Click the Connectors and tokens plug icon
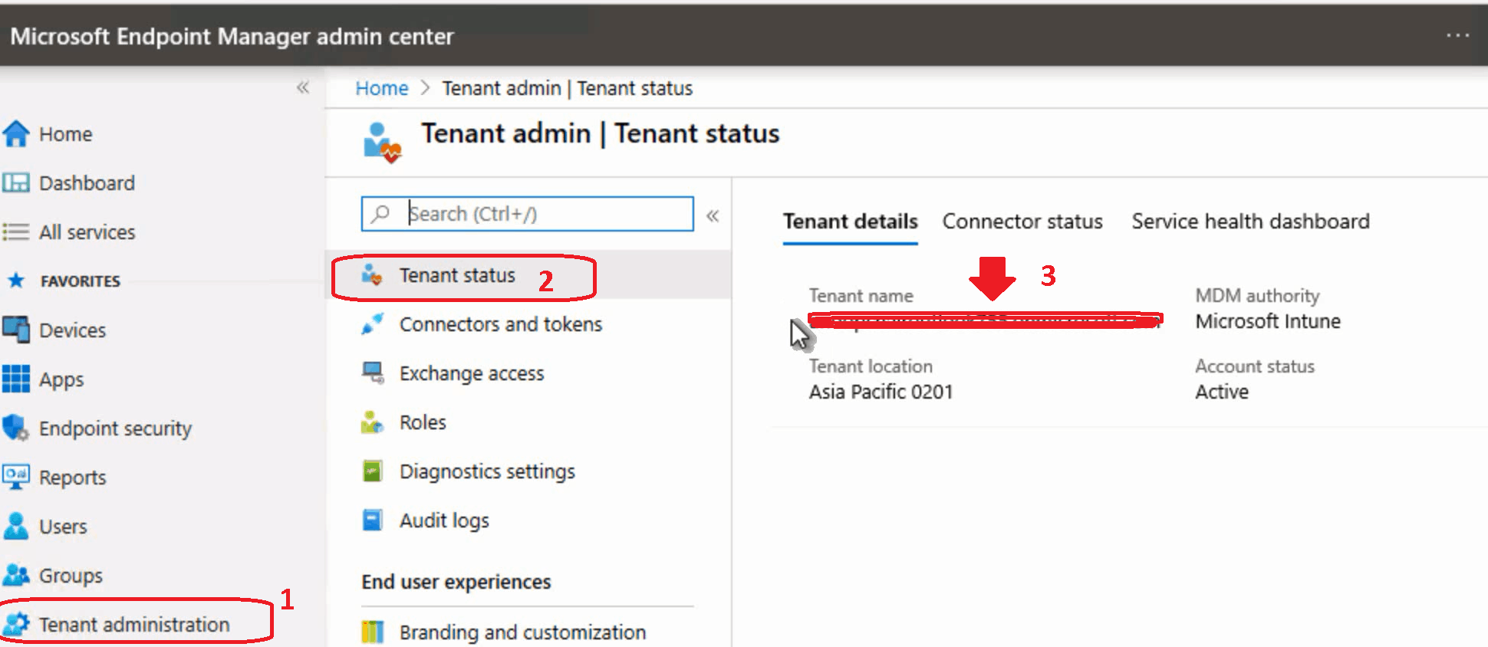Screen dimensions: 1488x647 [x=372, y=323]
